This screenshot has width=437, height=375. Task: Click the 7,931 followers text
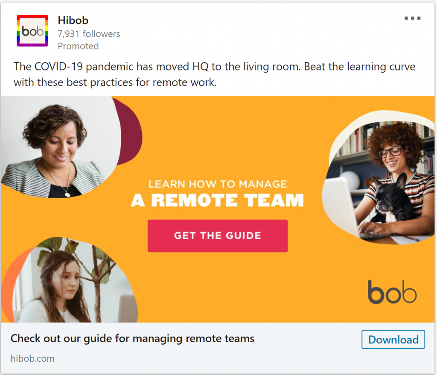89,34
